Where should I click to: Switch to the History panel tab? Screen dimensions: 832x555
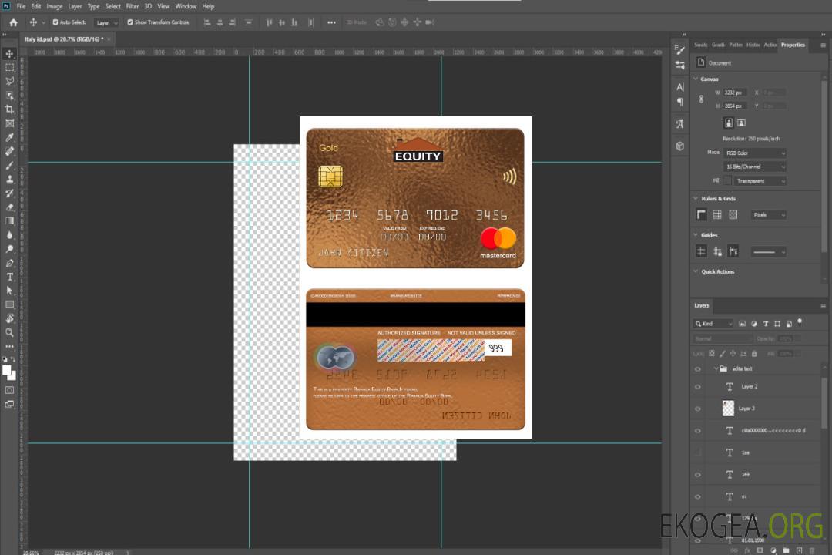(753, 45)
